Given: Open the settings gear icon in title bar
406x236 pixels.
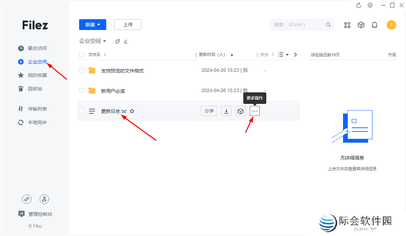Looking at the screenshot, I should (x=370, y=5).
